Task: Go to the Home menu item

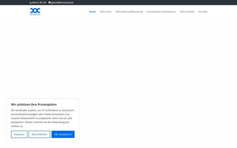Action: pyautogui.click(x=92, y=12)
